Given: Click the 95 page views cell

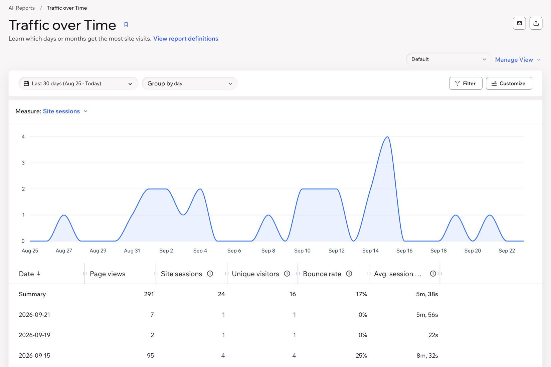Looking at the screenshot, I should [x=150, y=356].
